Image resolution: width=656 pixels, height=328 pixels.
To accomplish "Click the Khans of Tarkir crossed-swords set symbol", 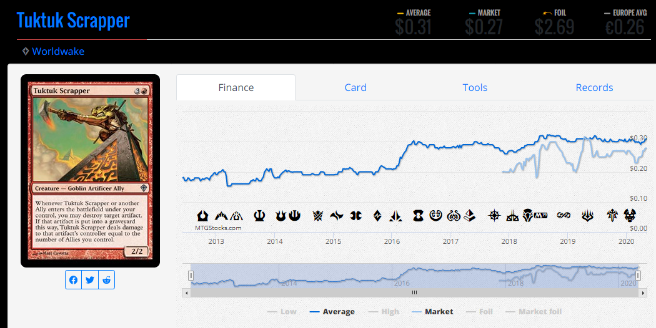I will click(318, 216).
